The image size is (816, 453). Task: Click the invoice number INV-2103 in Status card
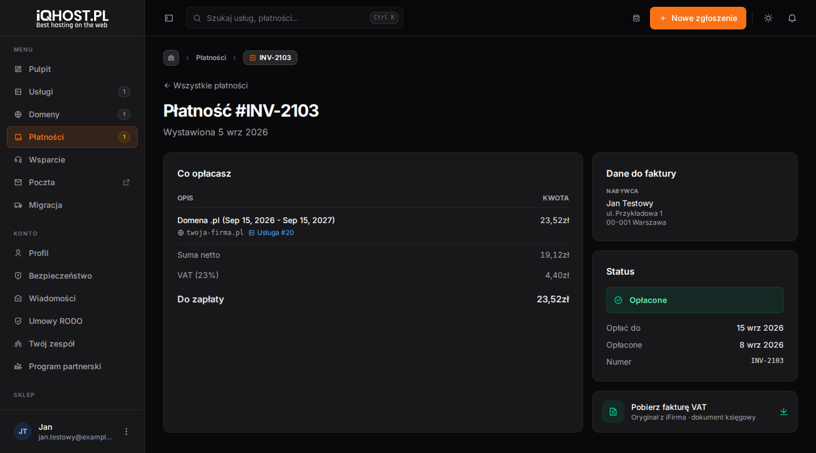tap(767, 361)
